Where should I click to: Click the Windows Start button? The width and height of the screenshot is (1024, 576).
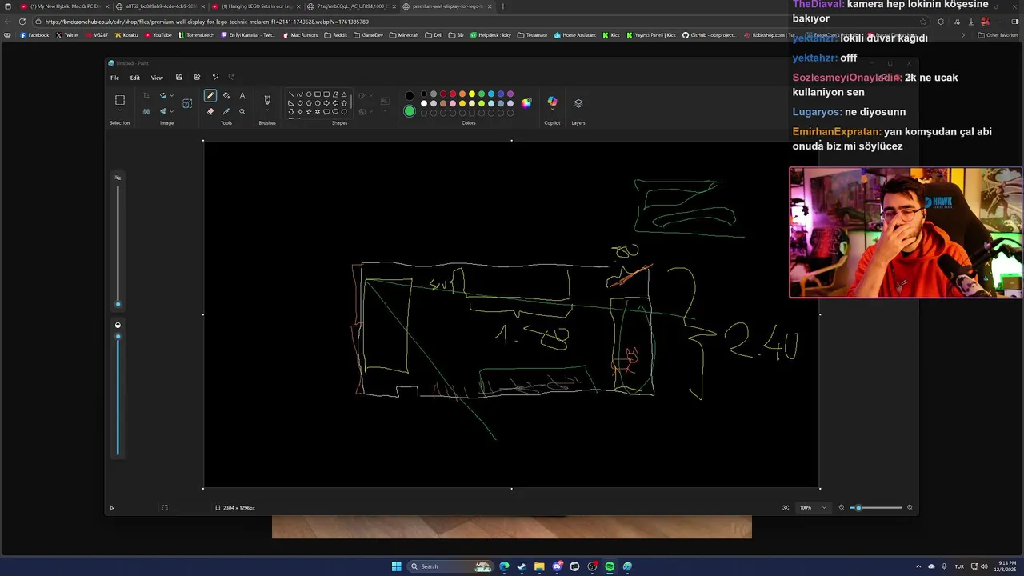tap(396, 566)
